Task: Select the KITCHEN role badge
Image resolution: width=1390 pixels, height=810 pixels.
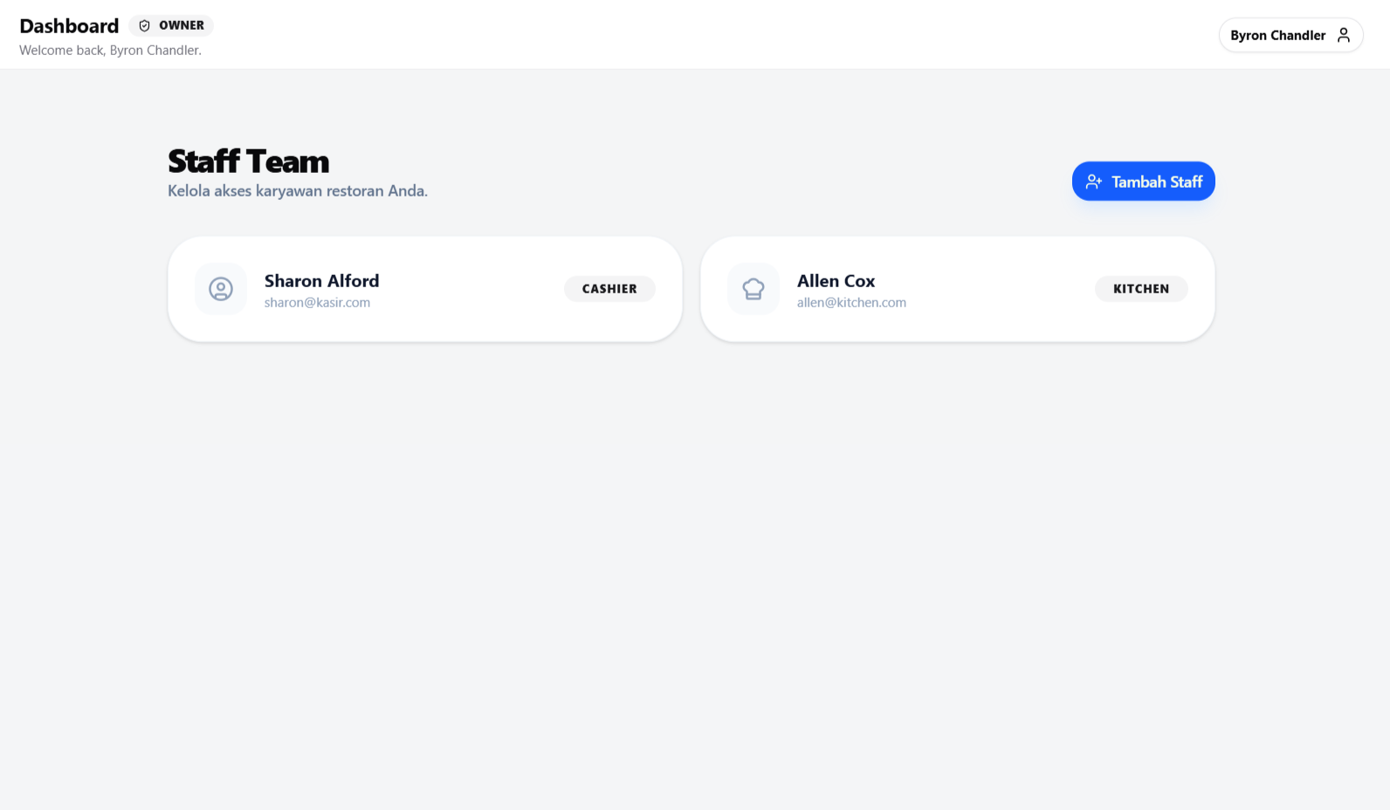Action: [1140, 289]
